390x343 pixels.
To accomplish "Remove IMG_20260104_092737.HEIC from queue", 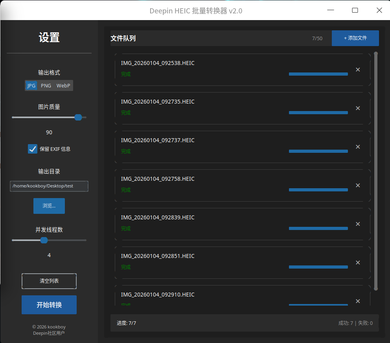I will click(x=358, y=147).
